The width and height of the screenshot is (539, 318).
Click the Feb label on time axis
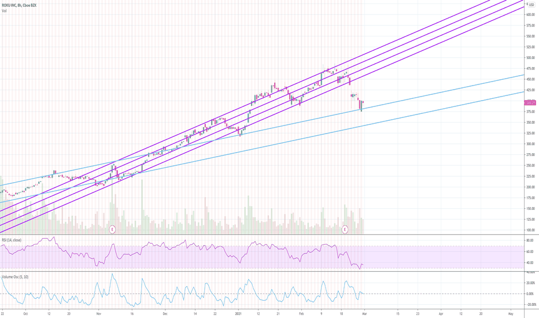[x=301, y=313]
